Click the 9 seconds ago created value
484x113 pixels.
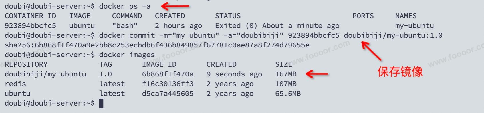[234, 74]
